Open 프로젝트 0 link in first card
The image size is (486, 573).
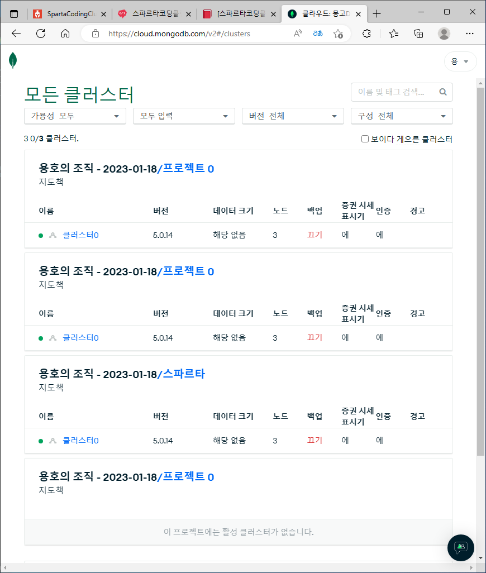pos(188,169)
